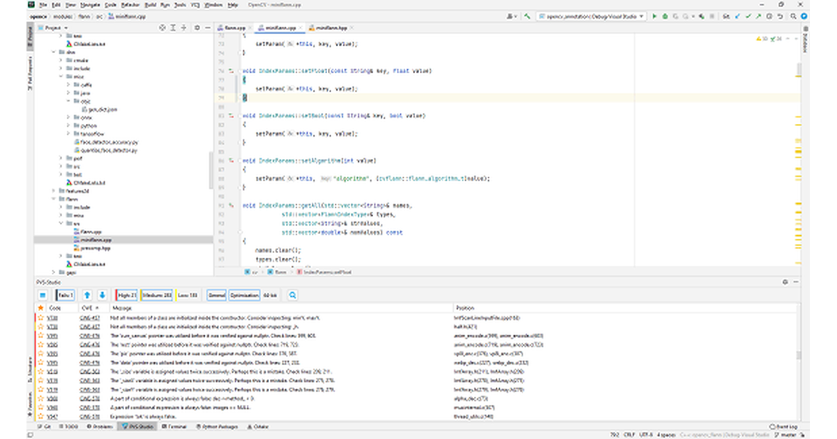This screenshot has width=837, height=439.
Task: Jump to next warning with down arrow icon
Action: point(102,295)
